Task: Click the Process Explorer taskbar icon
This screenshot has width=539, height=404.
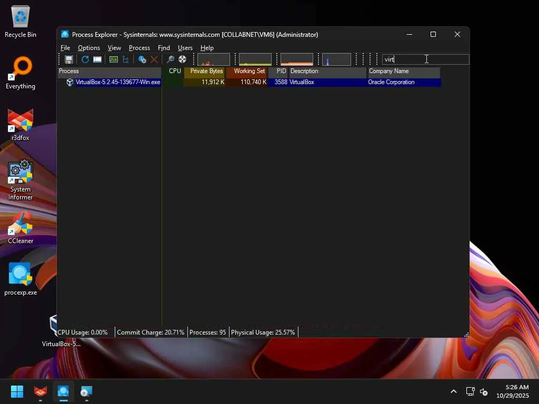Action: [x=63, y=391]
